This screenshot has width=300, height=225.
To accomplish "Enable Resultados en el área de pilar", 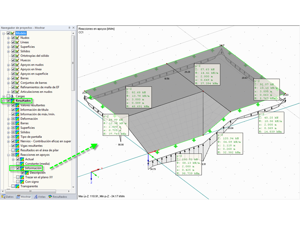I will [x=13, y=150].
